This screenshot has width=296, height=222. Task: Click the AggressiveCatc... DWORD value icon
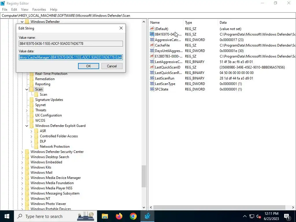coord(152,40)
